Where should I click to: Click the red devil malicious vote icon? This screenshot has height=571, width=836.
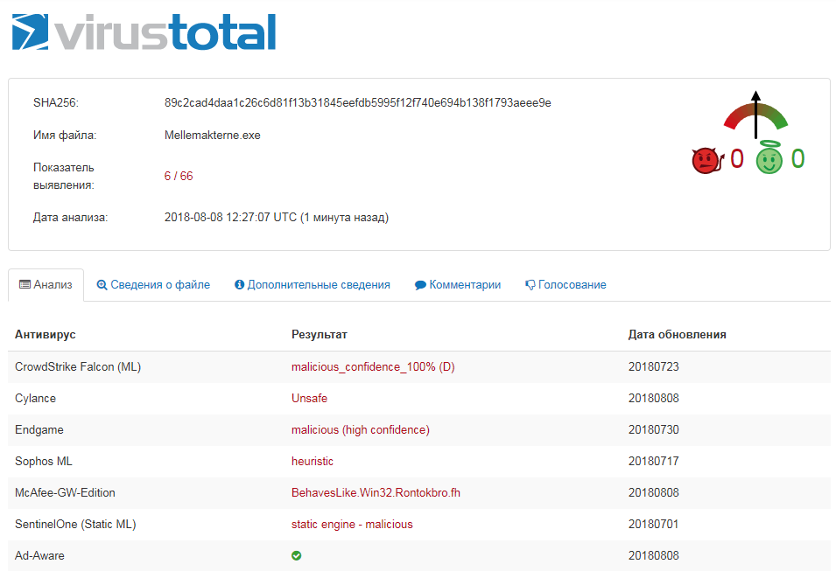(707, 160)
